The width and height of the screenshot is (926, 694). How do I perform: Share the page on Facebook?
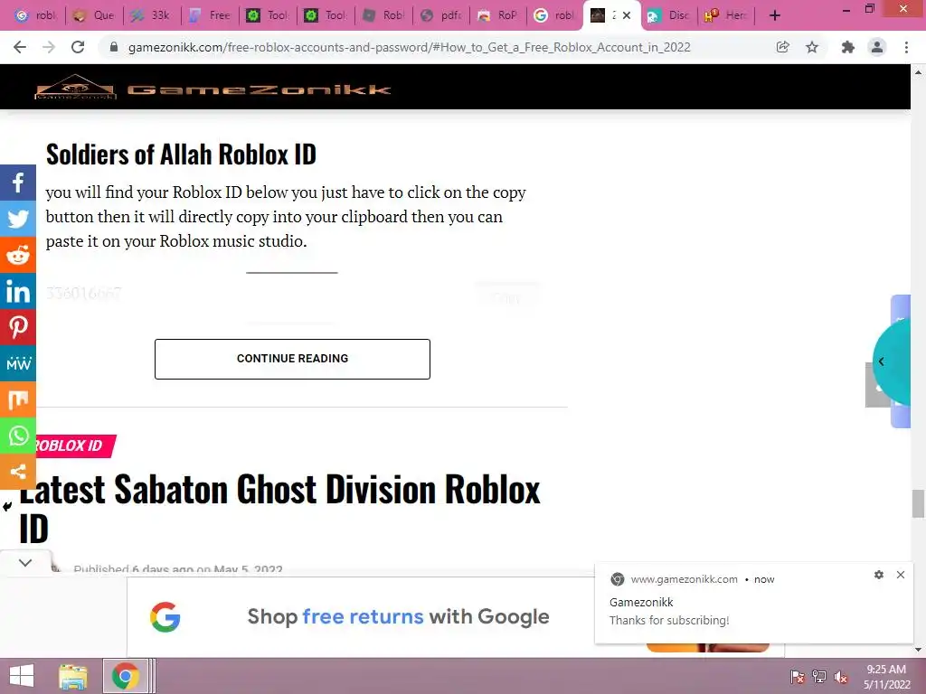click(x=18, y=183)
